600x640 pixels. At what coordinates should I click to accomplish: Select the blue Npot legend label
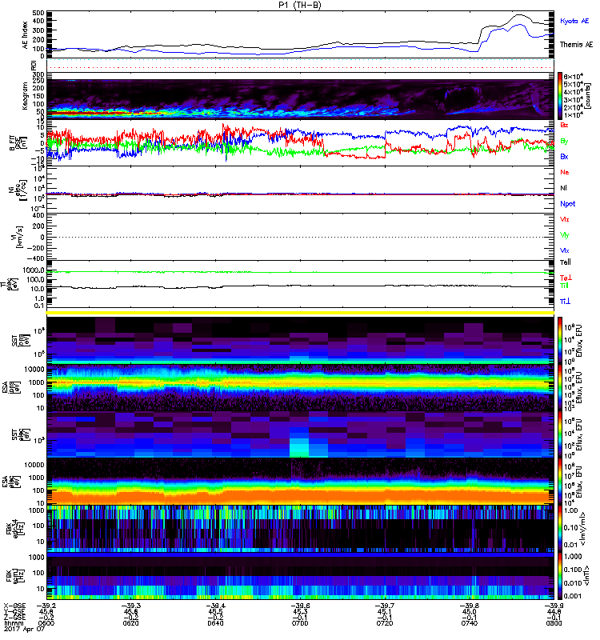point(568,204)
